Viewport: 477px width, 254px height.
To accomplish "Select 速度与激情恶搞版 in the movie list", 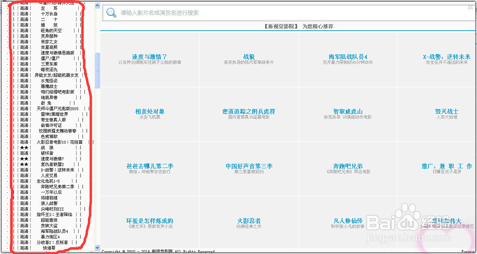I will point(58,53).
